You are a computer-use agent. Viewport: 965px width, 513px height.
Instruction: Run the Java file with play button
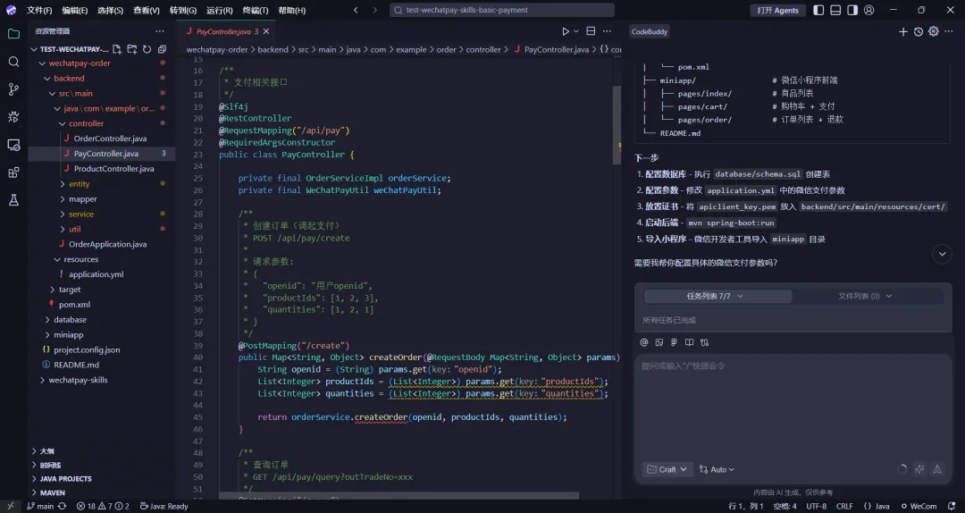coord(566,31)
